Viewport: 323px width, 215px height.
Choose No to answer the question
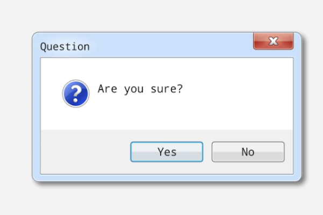pyautogui.click(x=248, y=152)
